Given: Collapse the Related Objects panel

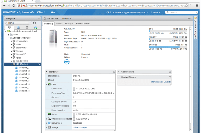Looking at the screenshot, I should click(119, 77).
